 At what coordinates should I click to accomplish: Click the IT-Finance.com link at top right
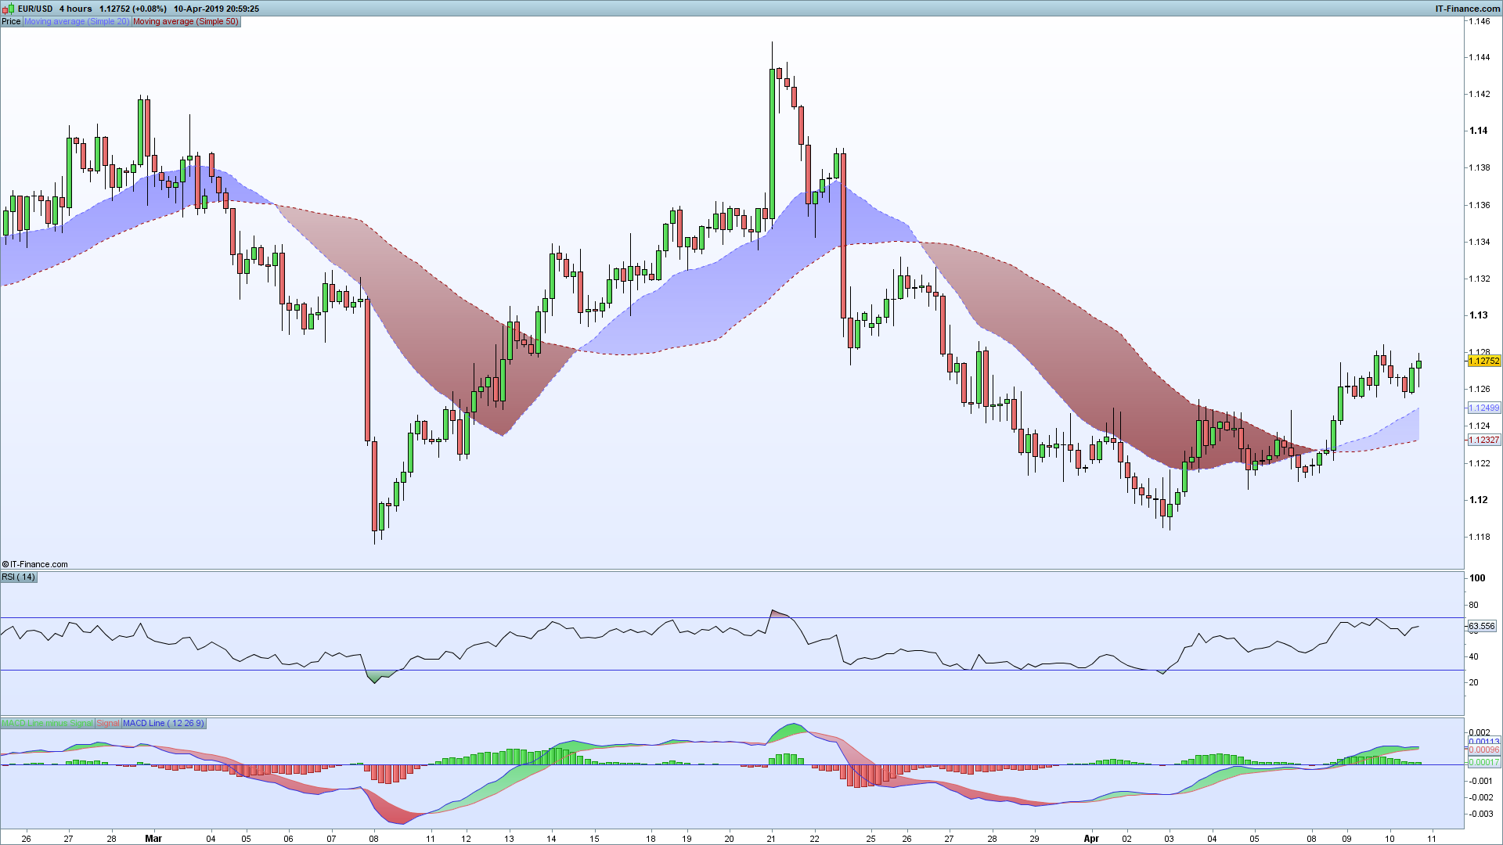pyautogui.click(x=1467, y=9)
